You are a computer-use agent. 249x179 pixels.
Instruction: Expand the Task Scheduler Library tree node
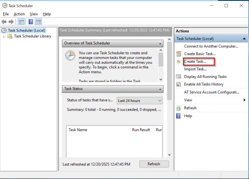coord(4,36)
